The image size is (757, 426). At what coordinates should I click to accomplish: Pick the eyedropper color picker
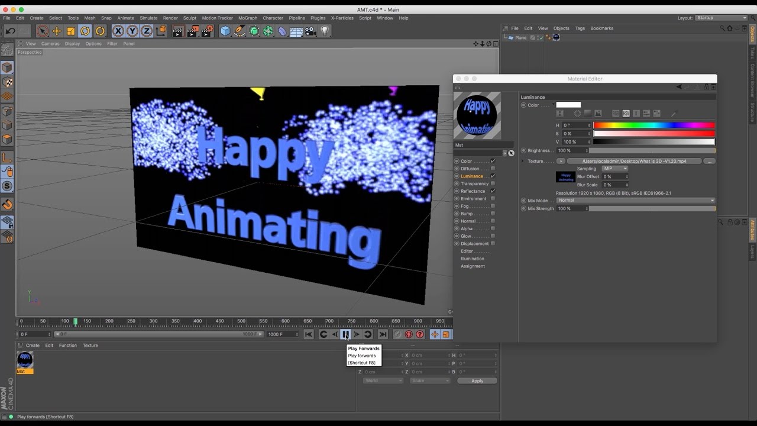(673, 113)
